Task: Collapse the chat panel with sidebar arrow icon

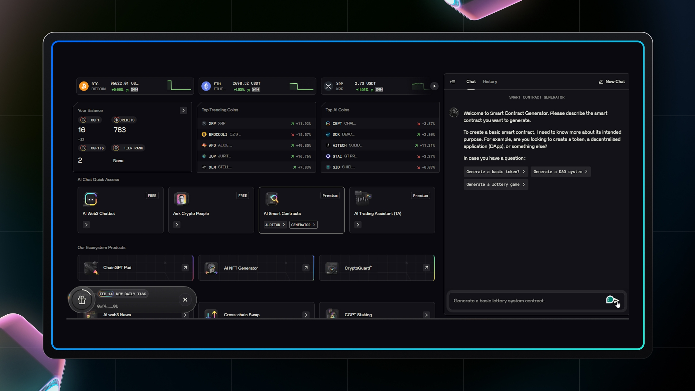Action: click(x=452, y=81)
